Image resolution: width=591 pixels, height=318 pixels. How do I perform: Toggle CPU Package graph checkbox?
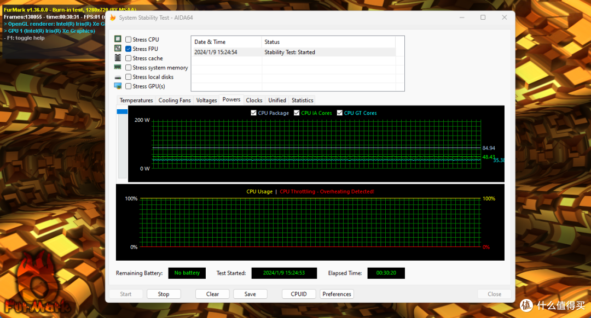pyautogui.click(x=254, y=113)
